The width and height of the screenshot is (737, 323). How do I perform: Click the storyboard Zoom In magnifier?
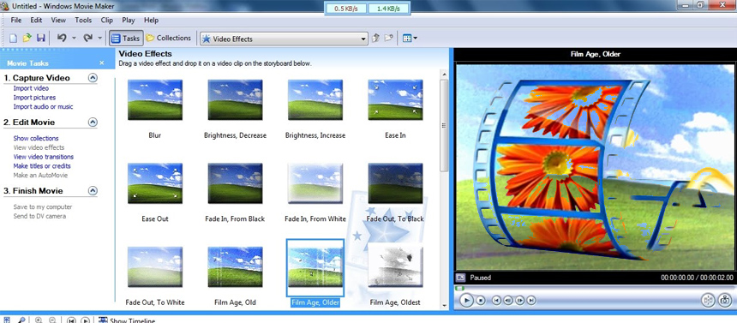(39, 320)
